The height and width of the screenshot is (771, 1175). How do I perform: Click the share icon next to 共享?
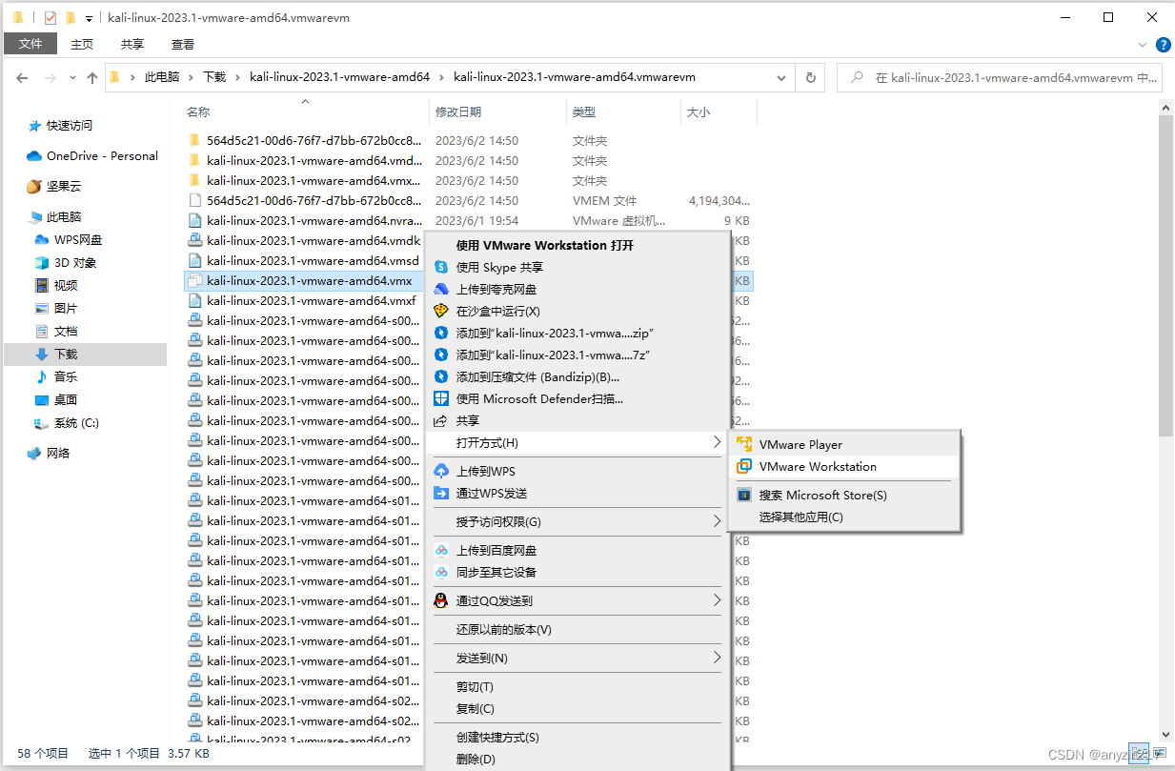pyautogui.click(x=441, y=421)
